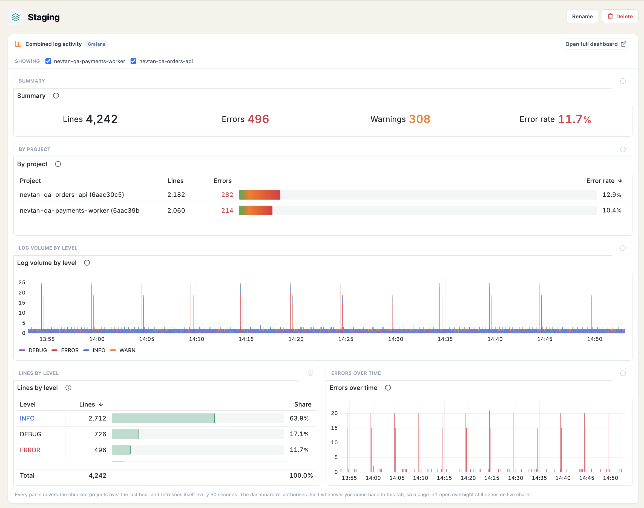
Task: Sort by Lines column in Lines by level
Action: click(x=91, y=404)
